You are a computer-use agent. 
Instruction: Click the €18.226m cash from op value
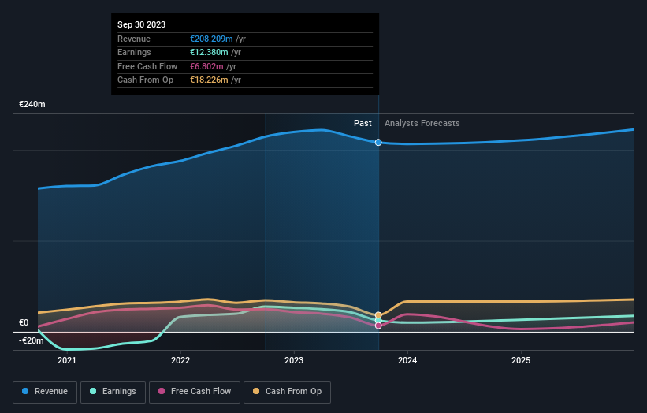click(209, 80)
